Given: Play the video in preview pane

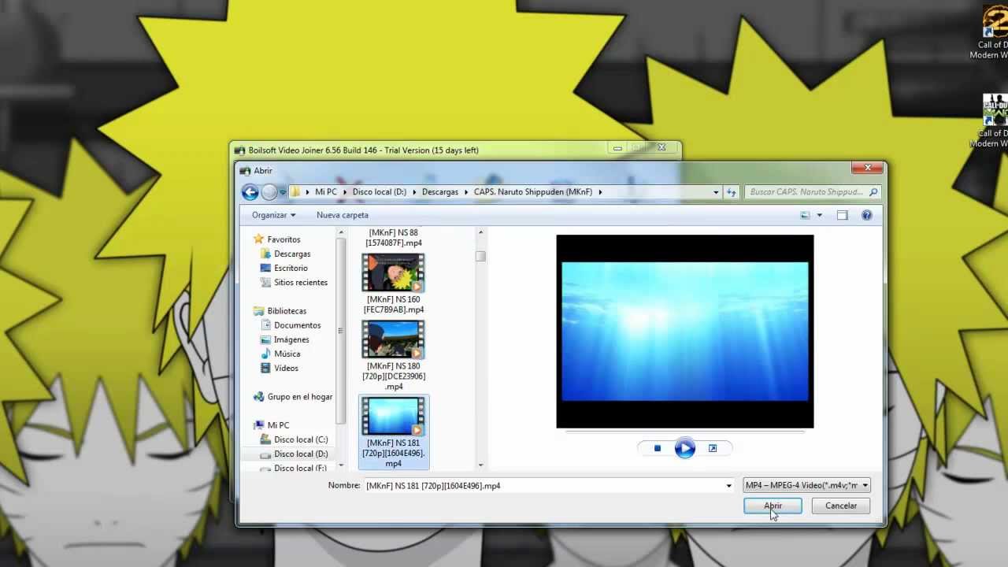Looking at the screenshot, I should 685,448.
